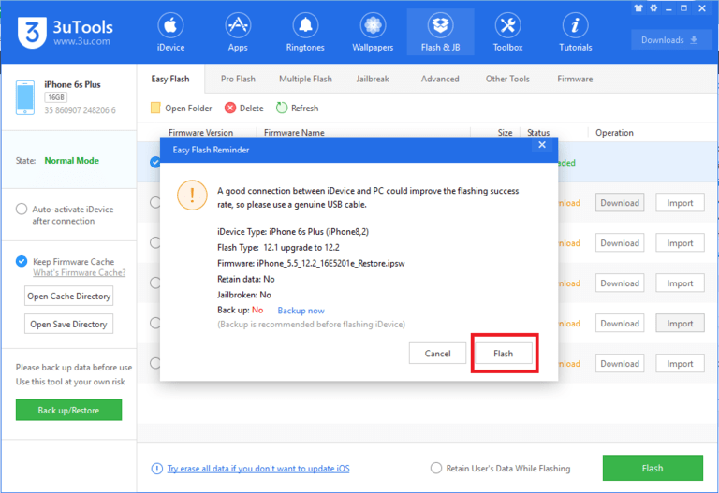Click Open Save Directory button

pos(68,324)
